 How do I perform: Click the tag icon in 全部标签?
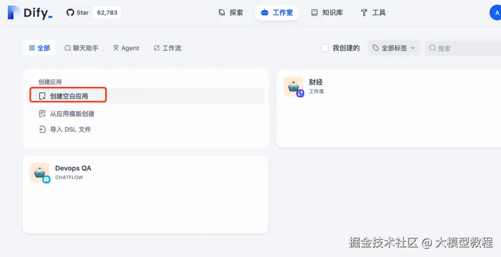(376, 48)
